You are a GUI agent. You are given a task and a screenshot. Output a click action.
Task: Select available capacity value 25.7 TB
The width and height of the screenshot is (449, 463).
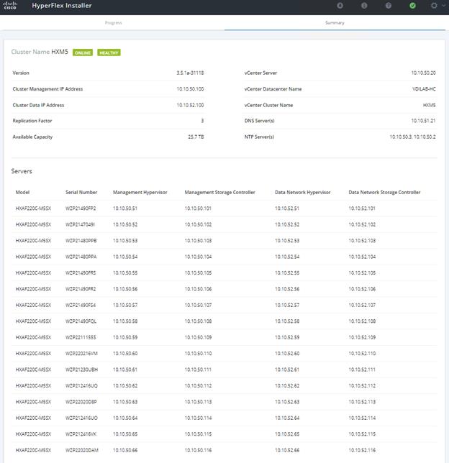(x=196, y=137)
